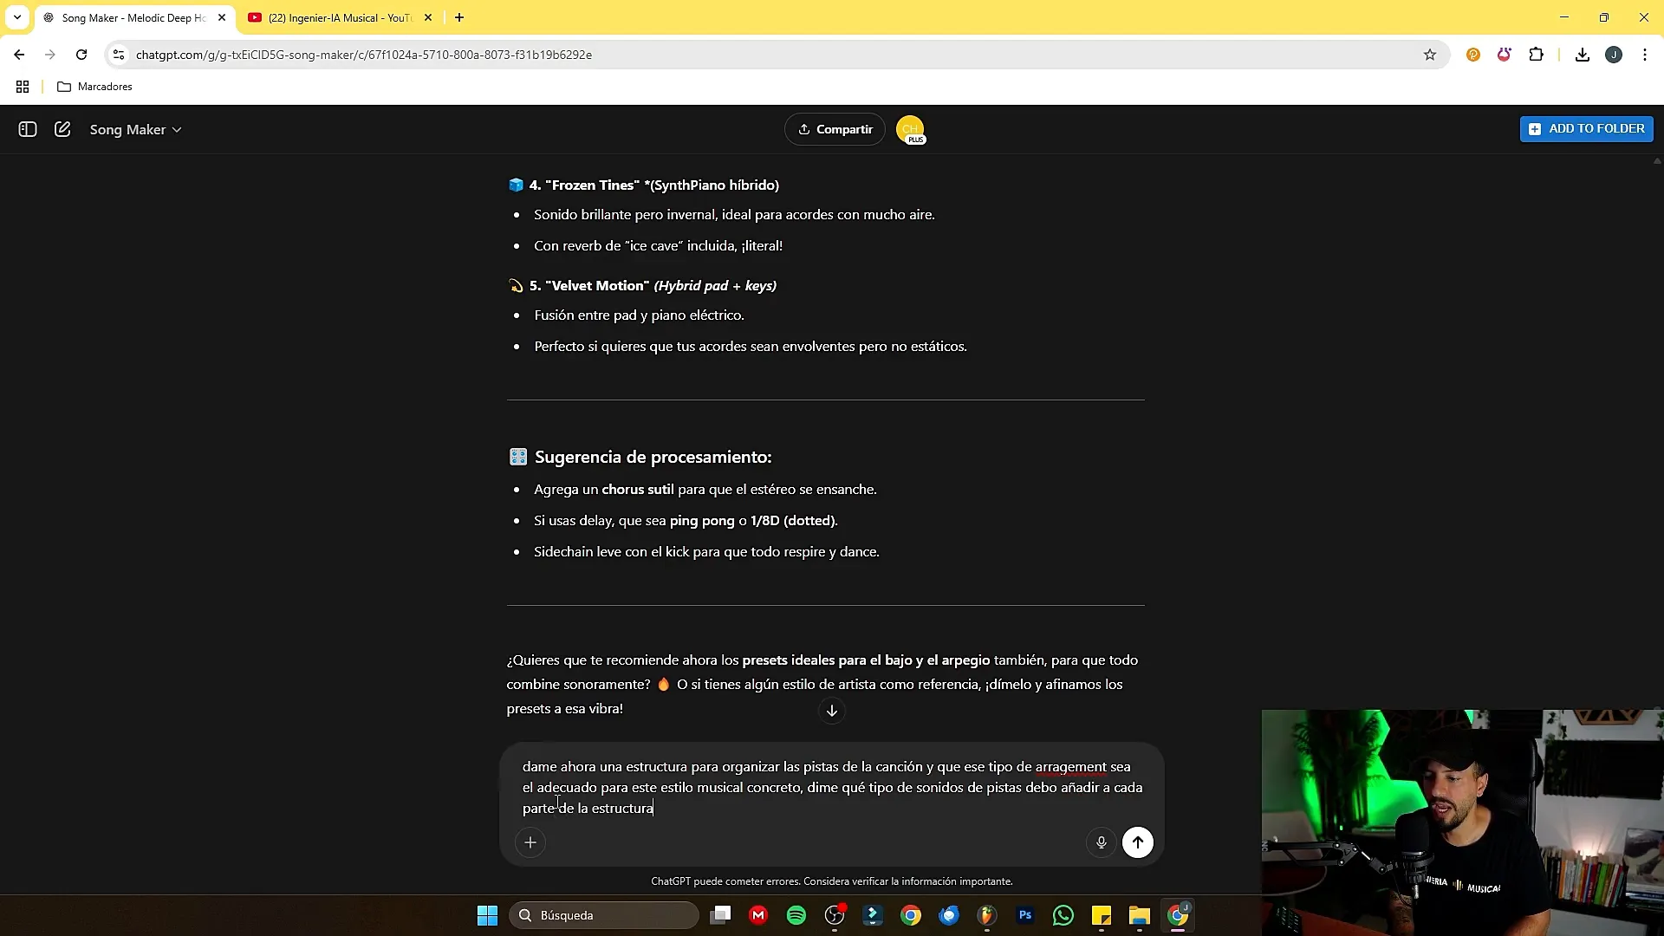The image size is (1664, 936).
Task: Show browser downloads
Action: [1583, 55]
